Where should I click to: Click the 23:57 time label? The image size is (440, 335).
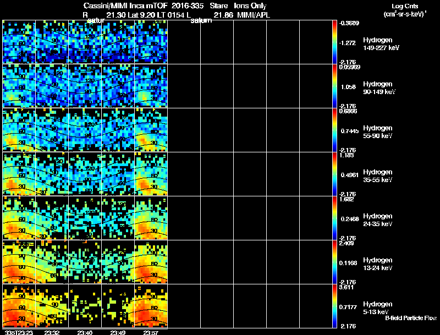pyautogui.click(x=151, y=332)
